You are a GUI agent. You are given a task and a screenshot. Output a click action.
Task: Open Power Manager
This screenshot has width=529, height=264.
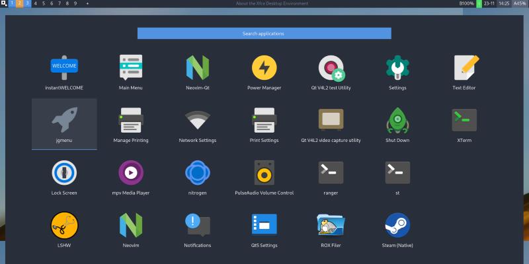click(x=264, y=67)
